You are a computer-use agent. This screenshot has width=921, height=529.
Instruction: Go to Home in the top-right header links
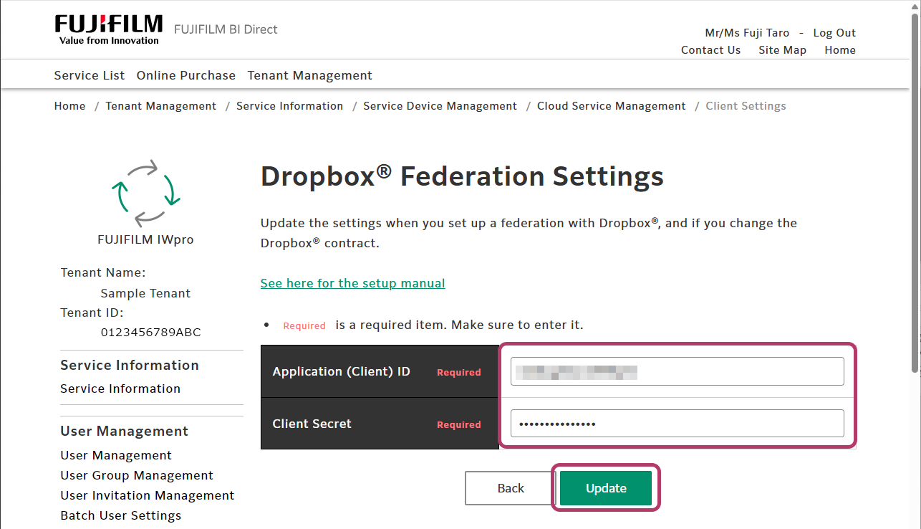tap(840, 50)
